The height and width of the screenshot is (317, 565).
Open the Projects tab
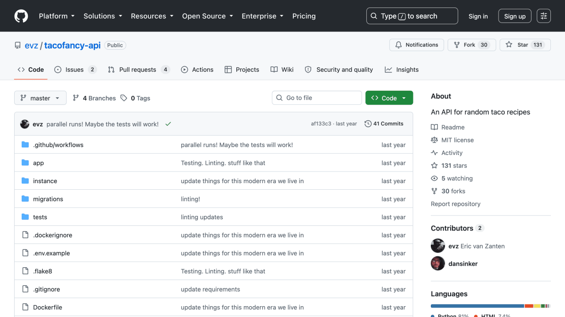pyautogui.click(x=242, y=70)
